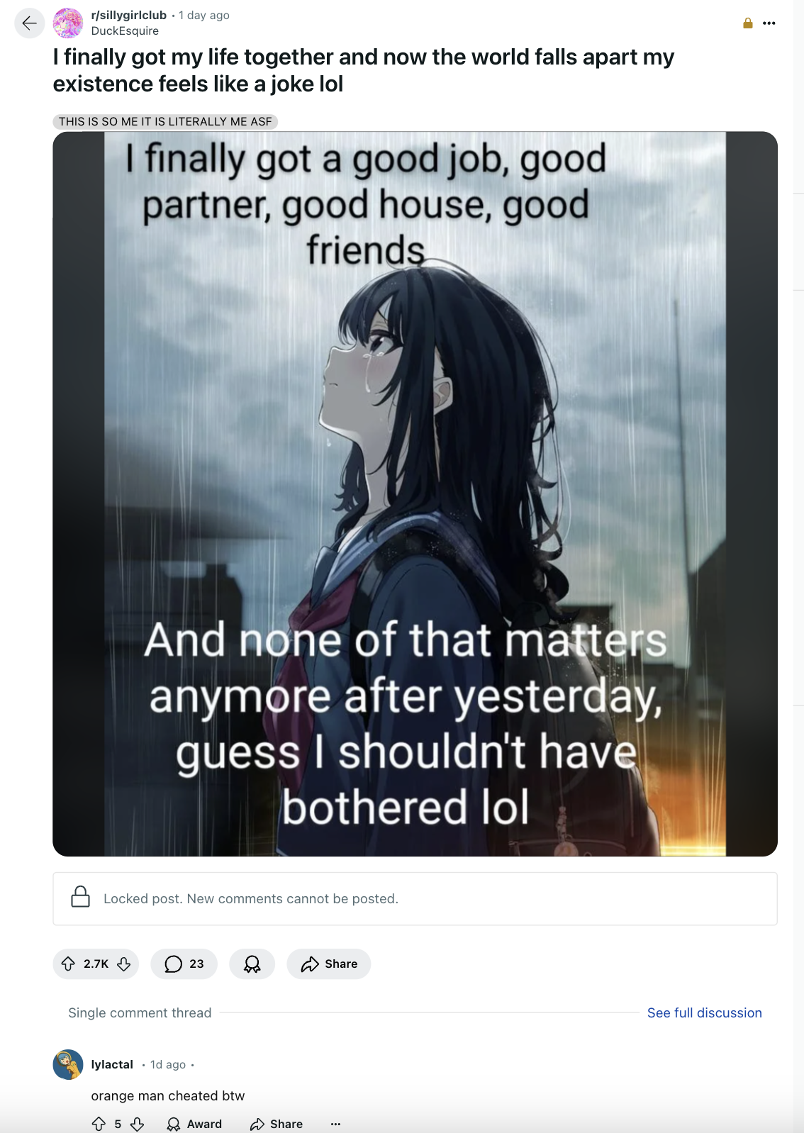The image size is (804, 1133).
Task: Downvote the comment by lylactal
Action: [138, 1124]
